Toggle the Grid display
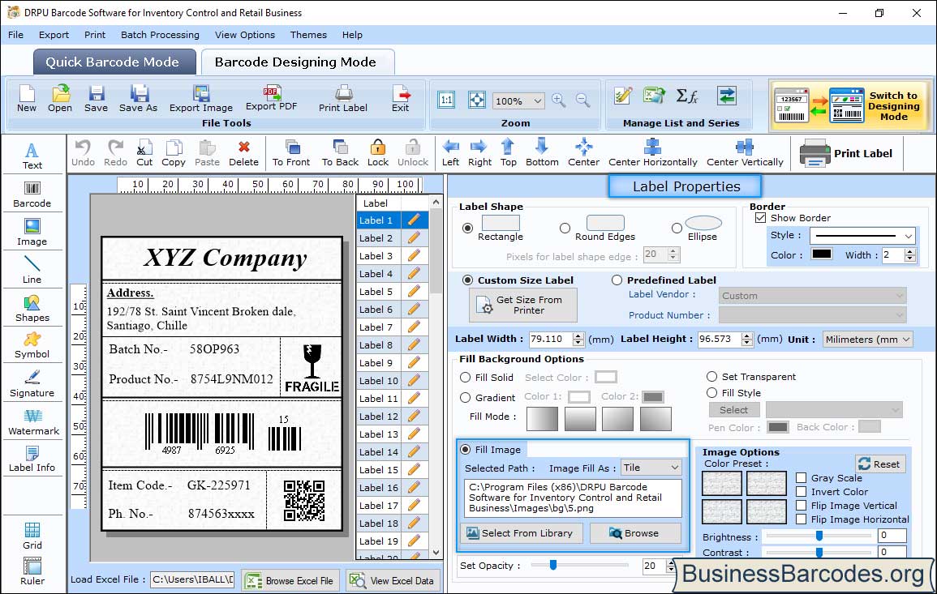 coord(32,536)
